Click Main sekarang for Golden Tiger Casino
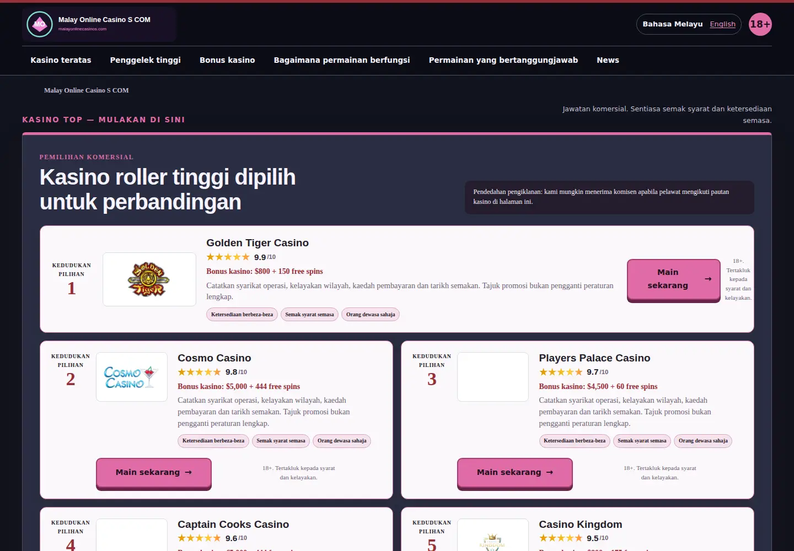Screen dimensions: 794x551 click(674, 279)
